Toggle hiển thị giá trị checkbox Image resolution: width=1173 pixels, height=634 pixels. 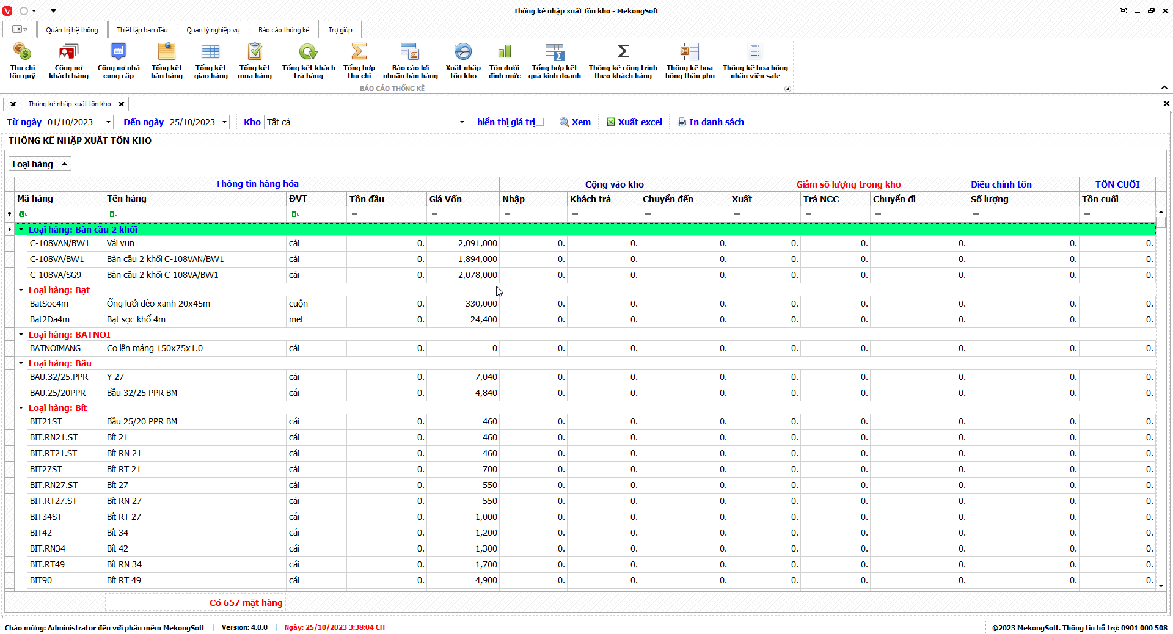coord(539,122)
